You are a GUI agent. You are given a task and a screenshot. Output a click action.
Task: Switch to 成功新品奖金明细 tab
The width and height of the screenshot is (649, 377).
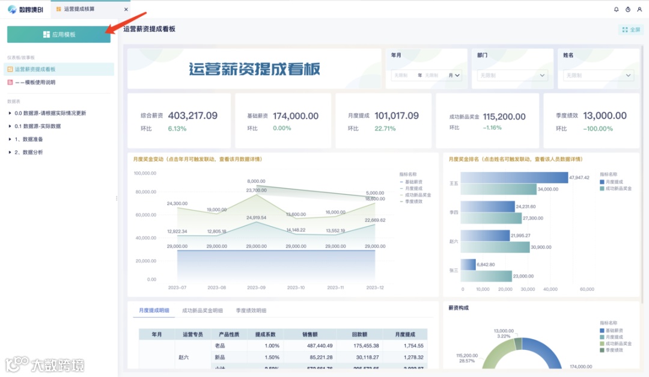(203, 310)
